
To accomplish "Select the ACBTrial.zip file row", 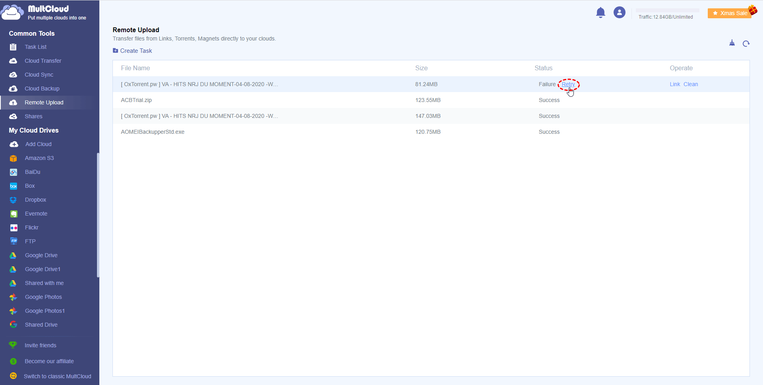I will (431, 100).
